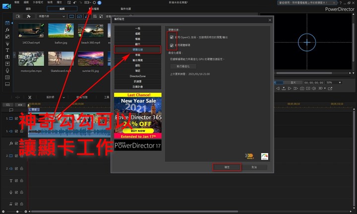This screenshot has width=357, height=214.
Task: Open the 50% preview zoom dropdown
Action: [x=334, y=83]
